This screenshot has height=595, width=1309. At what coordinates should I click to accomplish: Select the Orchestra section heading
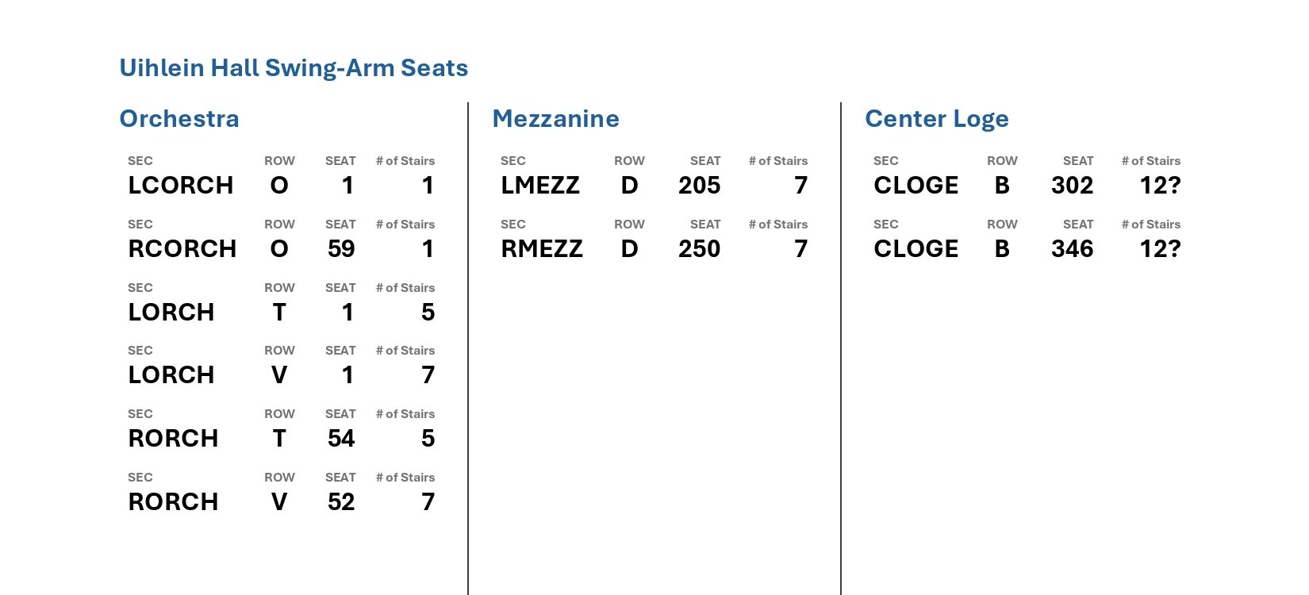[x=179, y=119]
